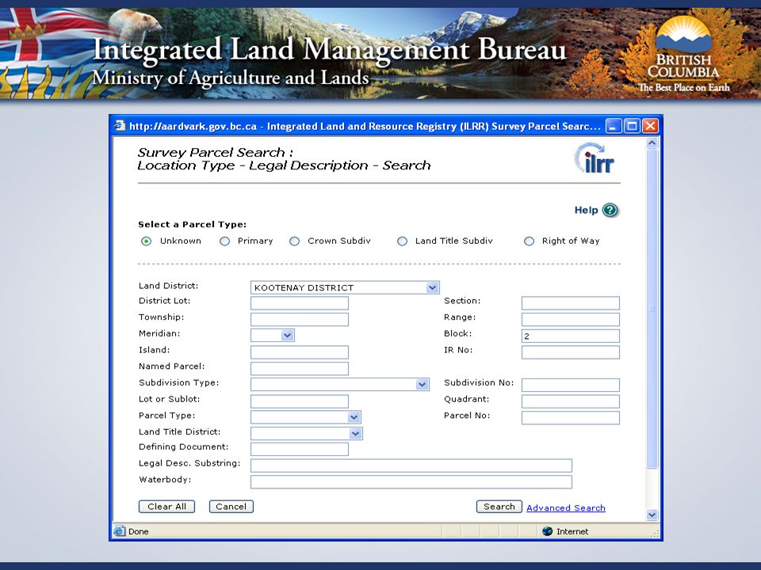Close the ILRR Survey Parcel Search window

(650, 126)
